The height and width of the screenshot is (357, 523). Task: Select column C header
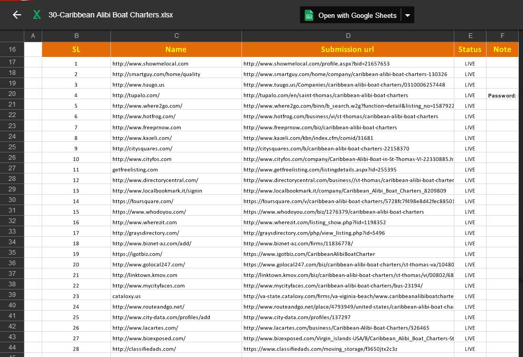coord(176,36)
